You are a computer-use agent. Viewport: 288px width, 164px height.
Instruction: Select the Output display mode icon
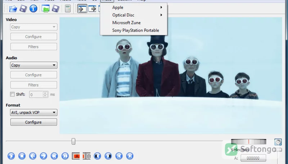(x=92, y=9)
